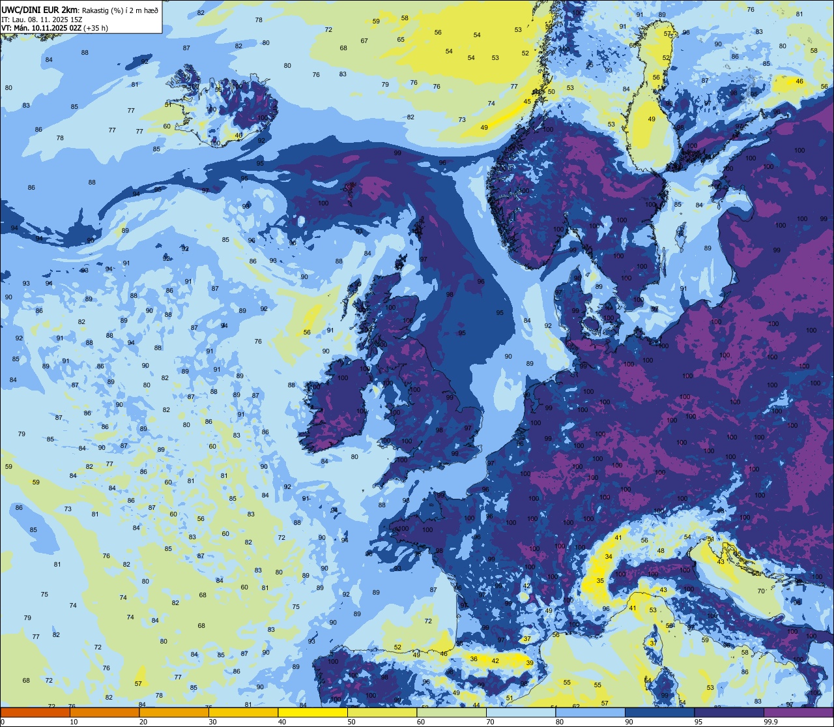The image size is (834, 727).
Task: Click the pale yellow 50–60 legend swatch
Action: pos(382,713)
